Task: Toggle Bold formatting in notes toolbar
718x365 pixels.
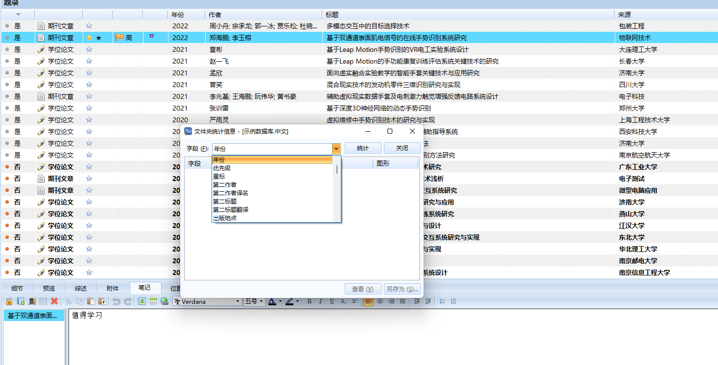Action: point(310,301)
